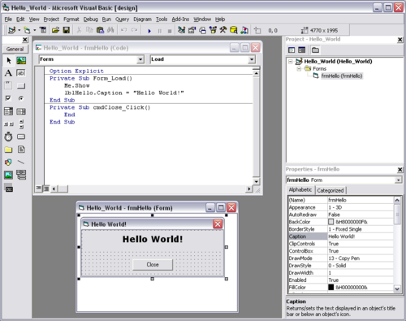This screenshot has height=321, width=406.
Task: Select the Label tool in toolbox
Action: 8,73
